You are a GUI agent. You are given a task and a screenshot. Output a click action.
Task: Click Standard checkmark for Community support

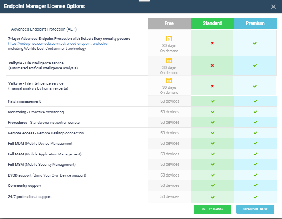213,185
